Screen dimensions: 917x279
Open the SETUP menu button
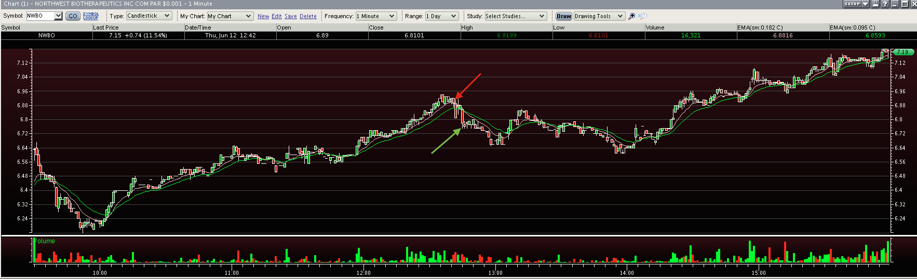tap(852, 4)
